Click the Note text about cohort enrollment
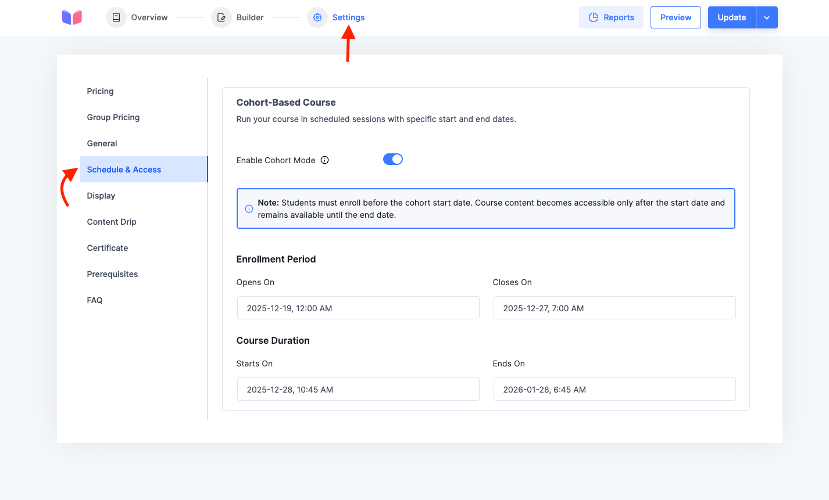 [x=491, y=208]
